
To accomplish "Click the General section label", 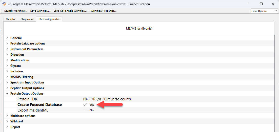I will click(16, 38).
